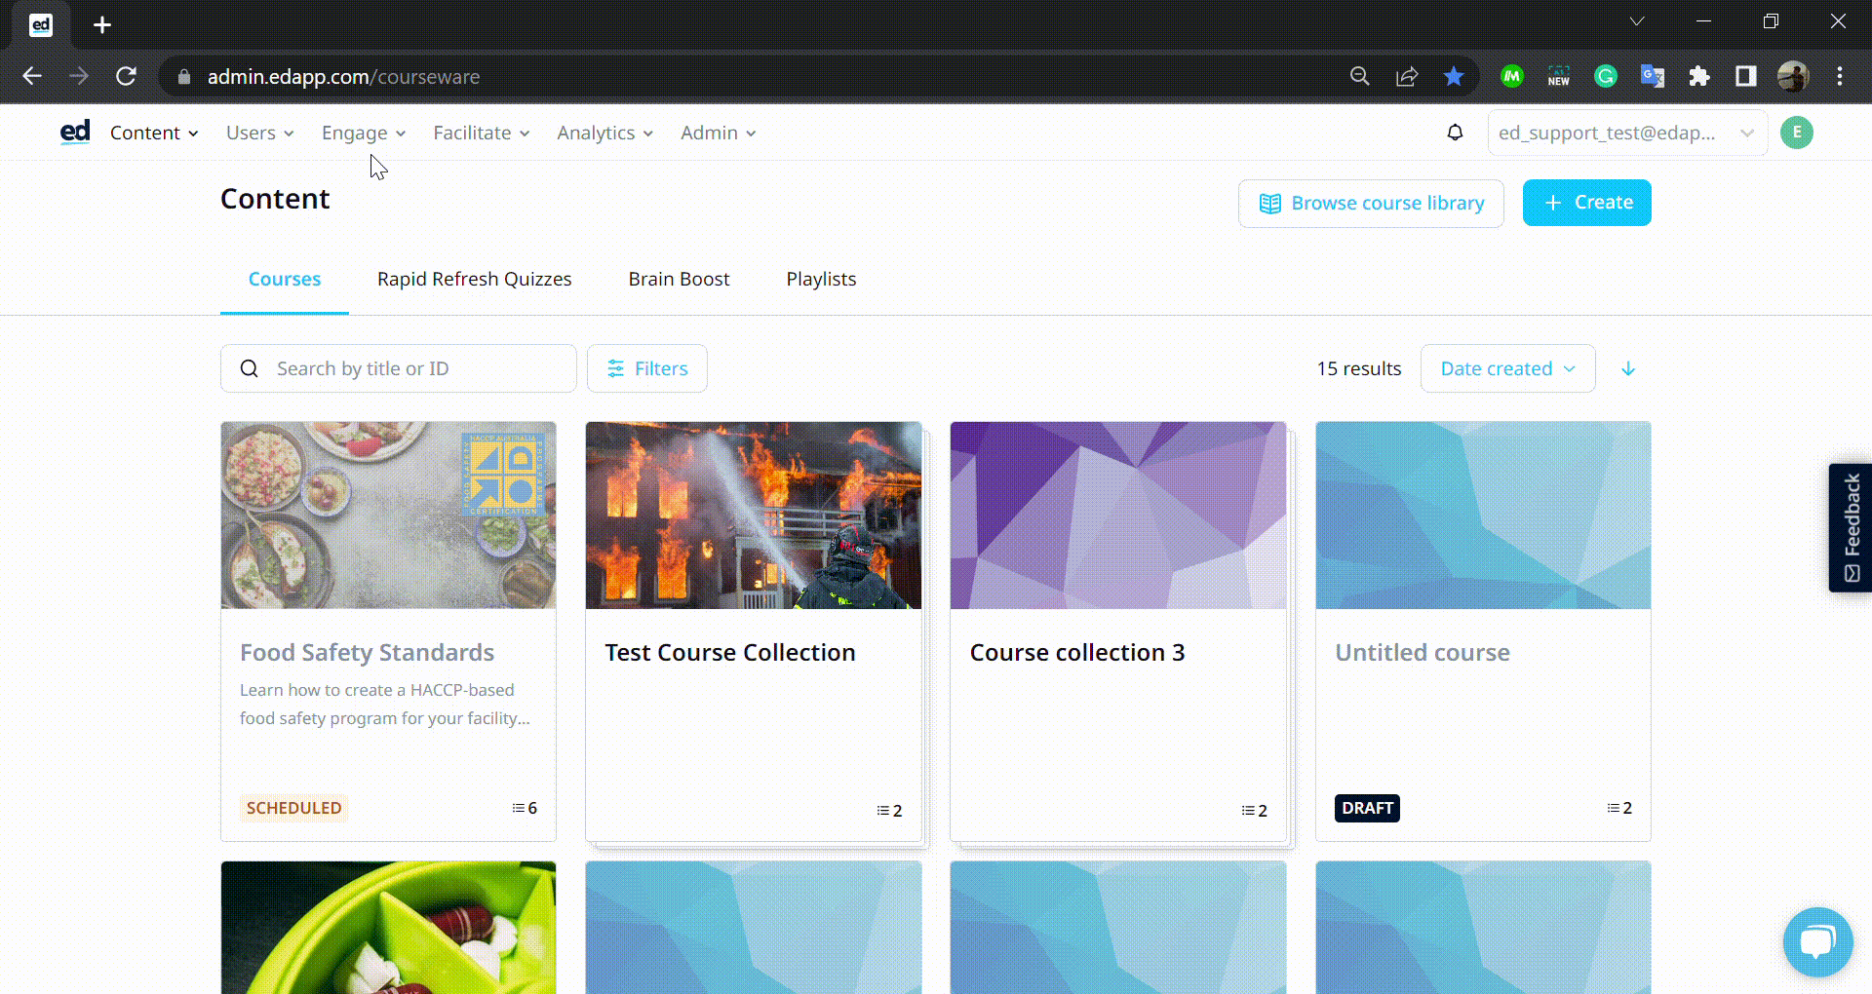Open the live chat bubble
Screen dimensions: 1872x994
(1817, 941)
